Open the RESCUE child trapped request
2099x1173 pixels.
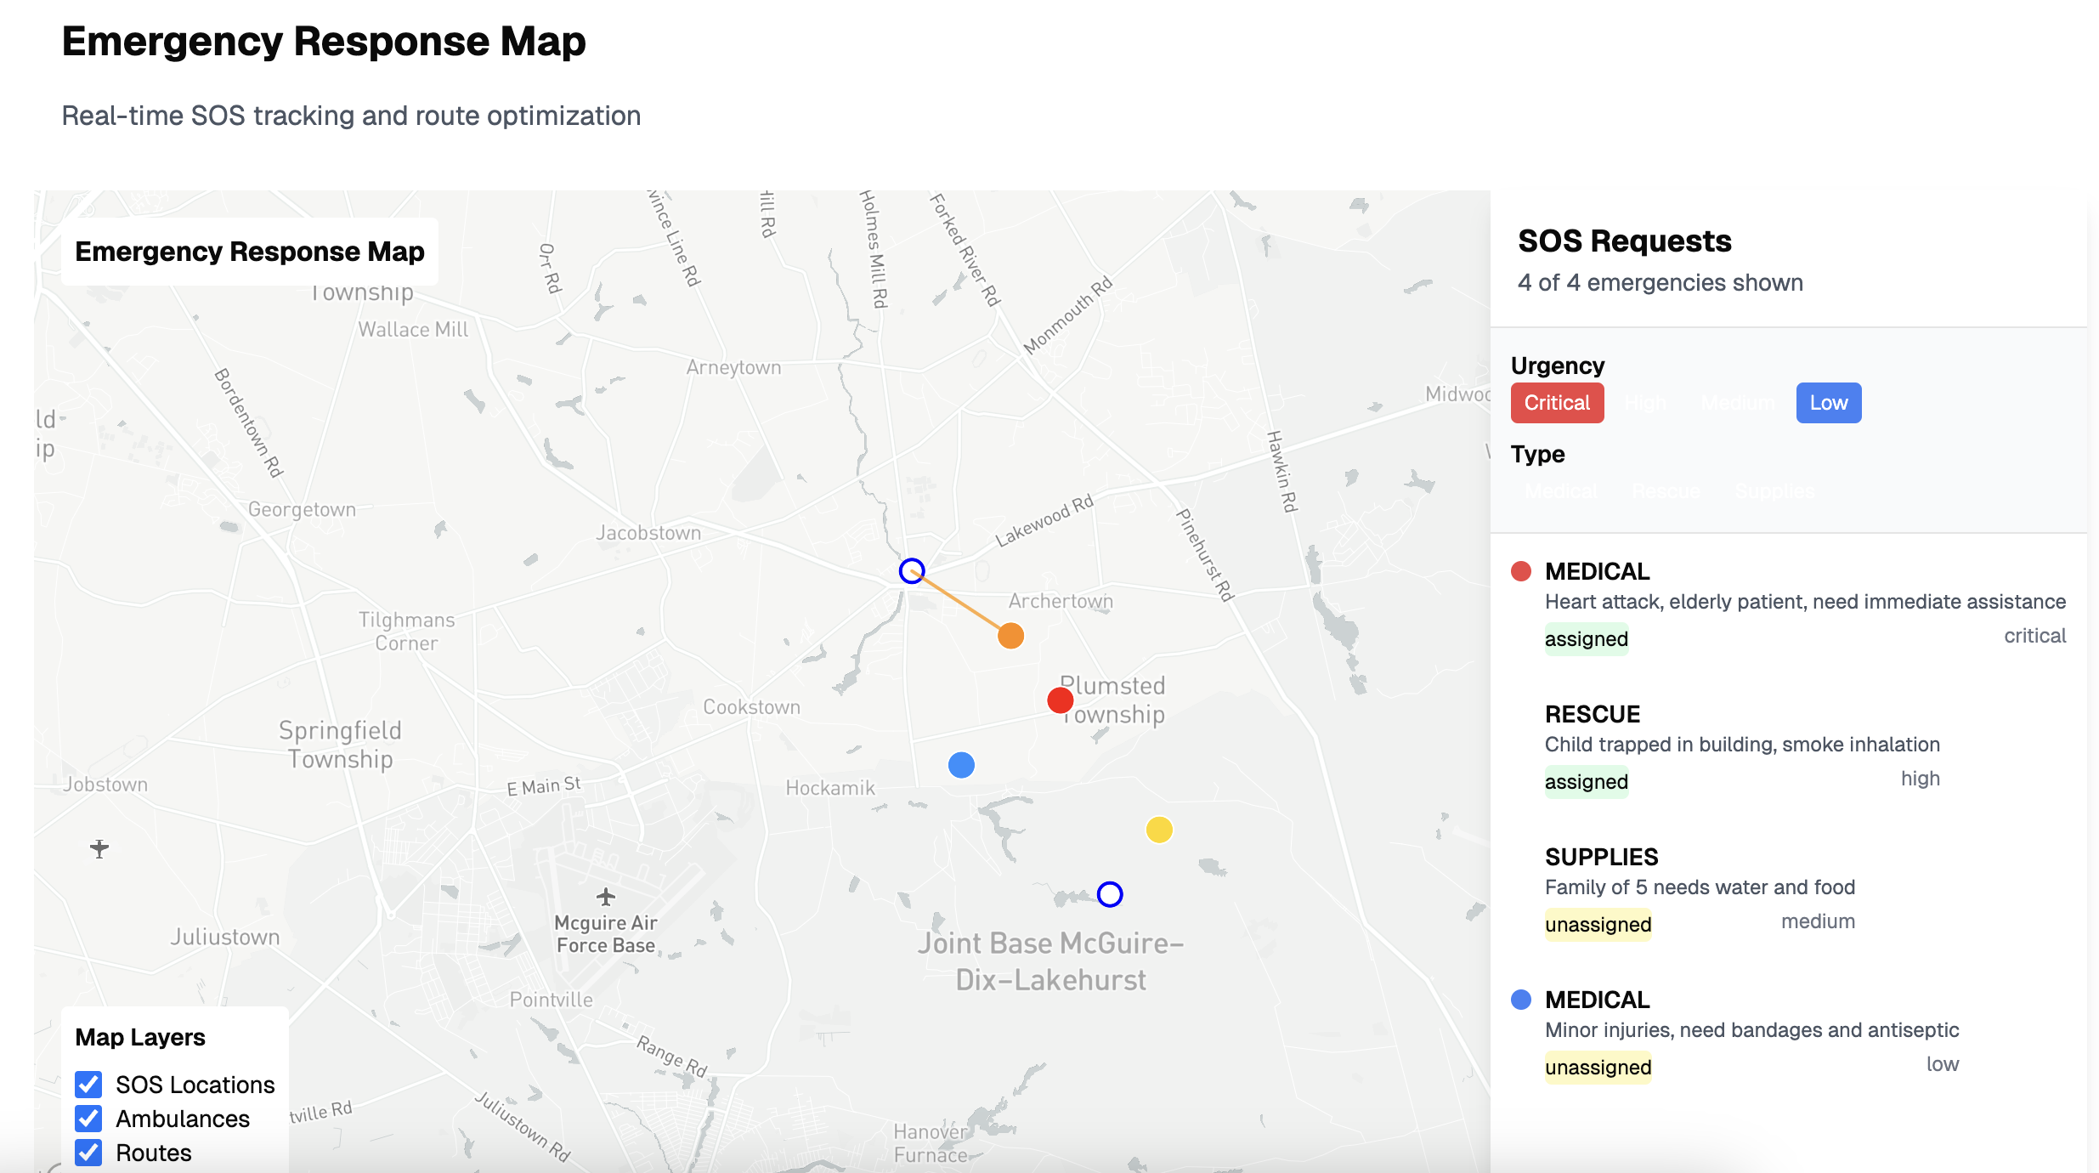(1741, 745)
